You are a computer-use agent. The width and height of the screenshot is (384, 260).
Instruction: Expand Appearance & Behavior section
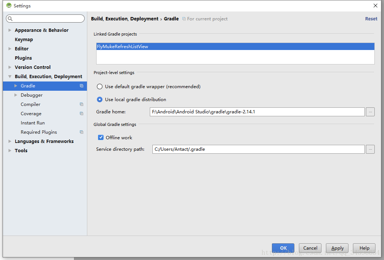pos(10,30)
